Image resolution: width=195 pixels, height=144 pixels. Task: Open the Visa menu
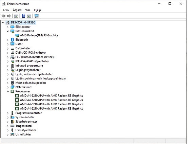(28, 10)
